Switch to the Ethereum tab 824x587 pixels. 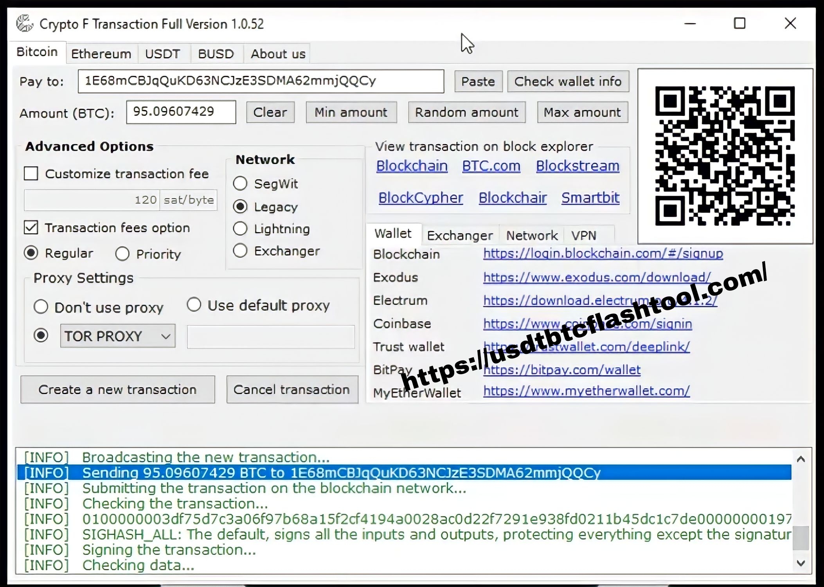101,54
